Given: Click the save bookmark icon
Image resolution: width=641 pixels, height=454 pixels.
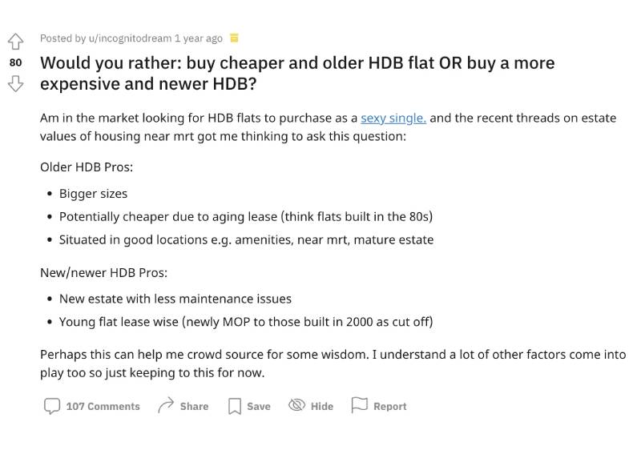Looking at the screenshot, I should click(x=235, y=406).
